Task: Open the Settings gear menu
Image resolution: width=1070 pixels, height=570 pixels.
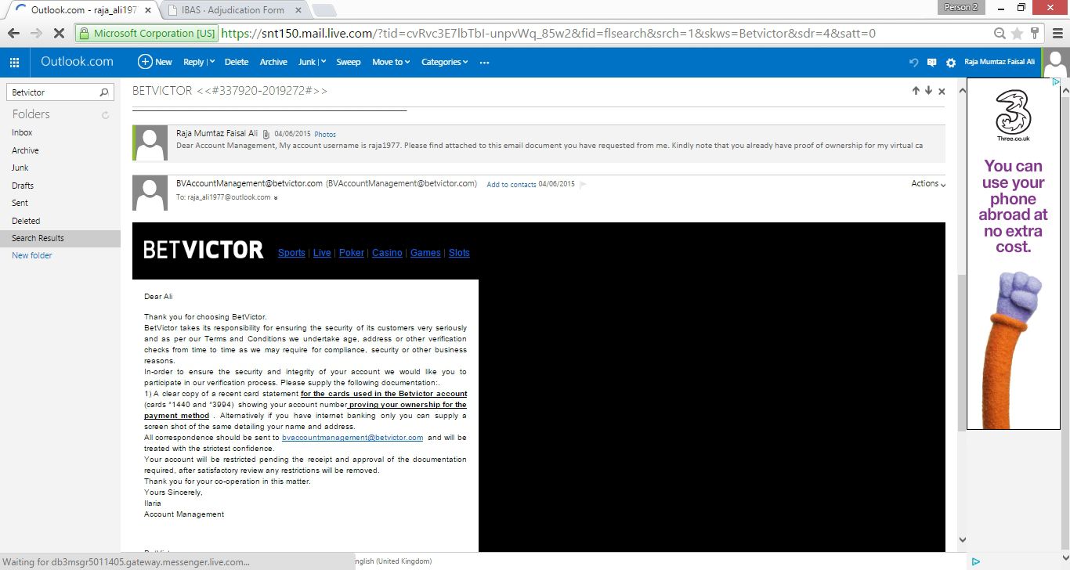Action: [x=951, y=63]
